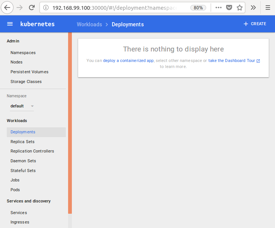Viewport: 275px width, 228px height.
Task: Bookmark this page with the star icon
Action: (x=240, y=8)
